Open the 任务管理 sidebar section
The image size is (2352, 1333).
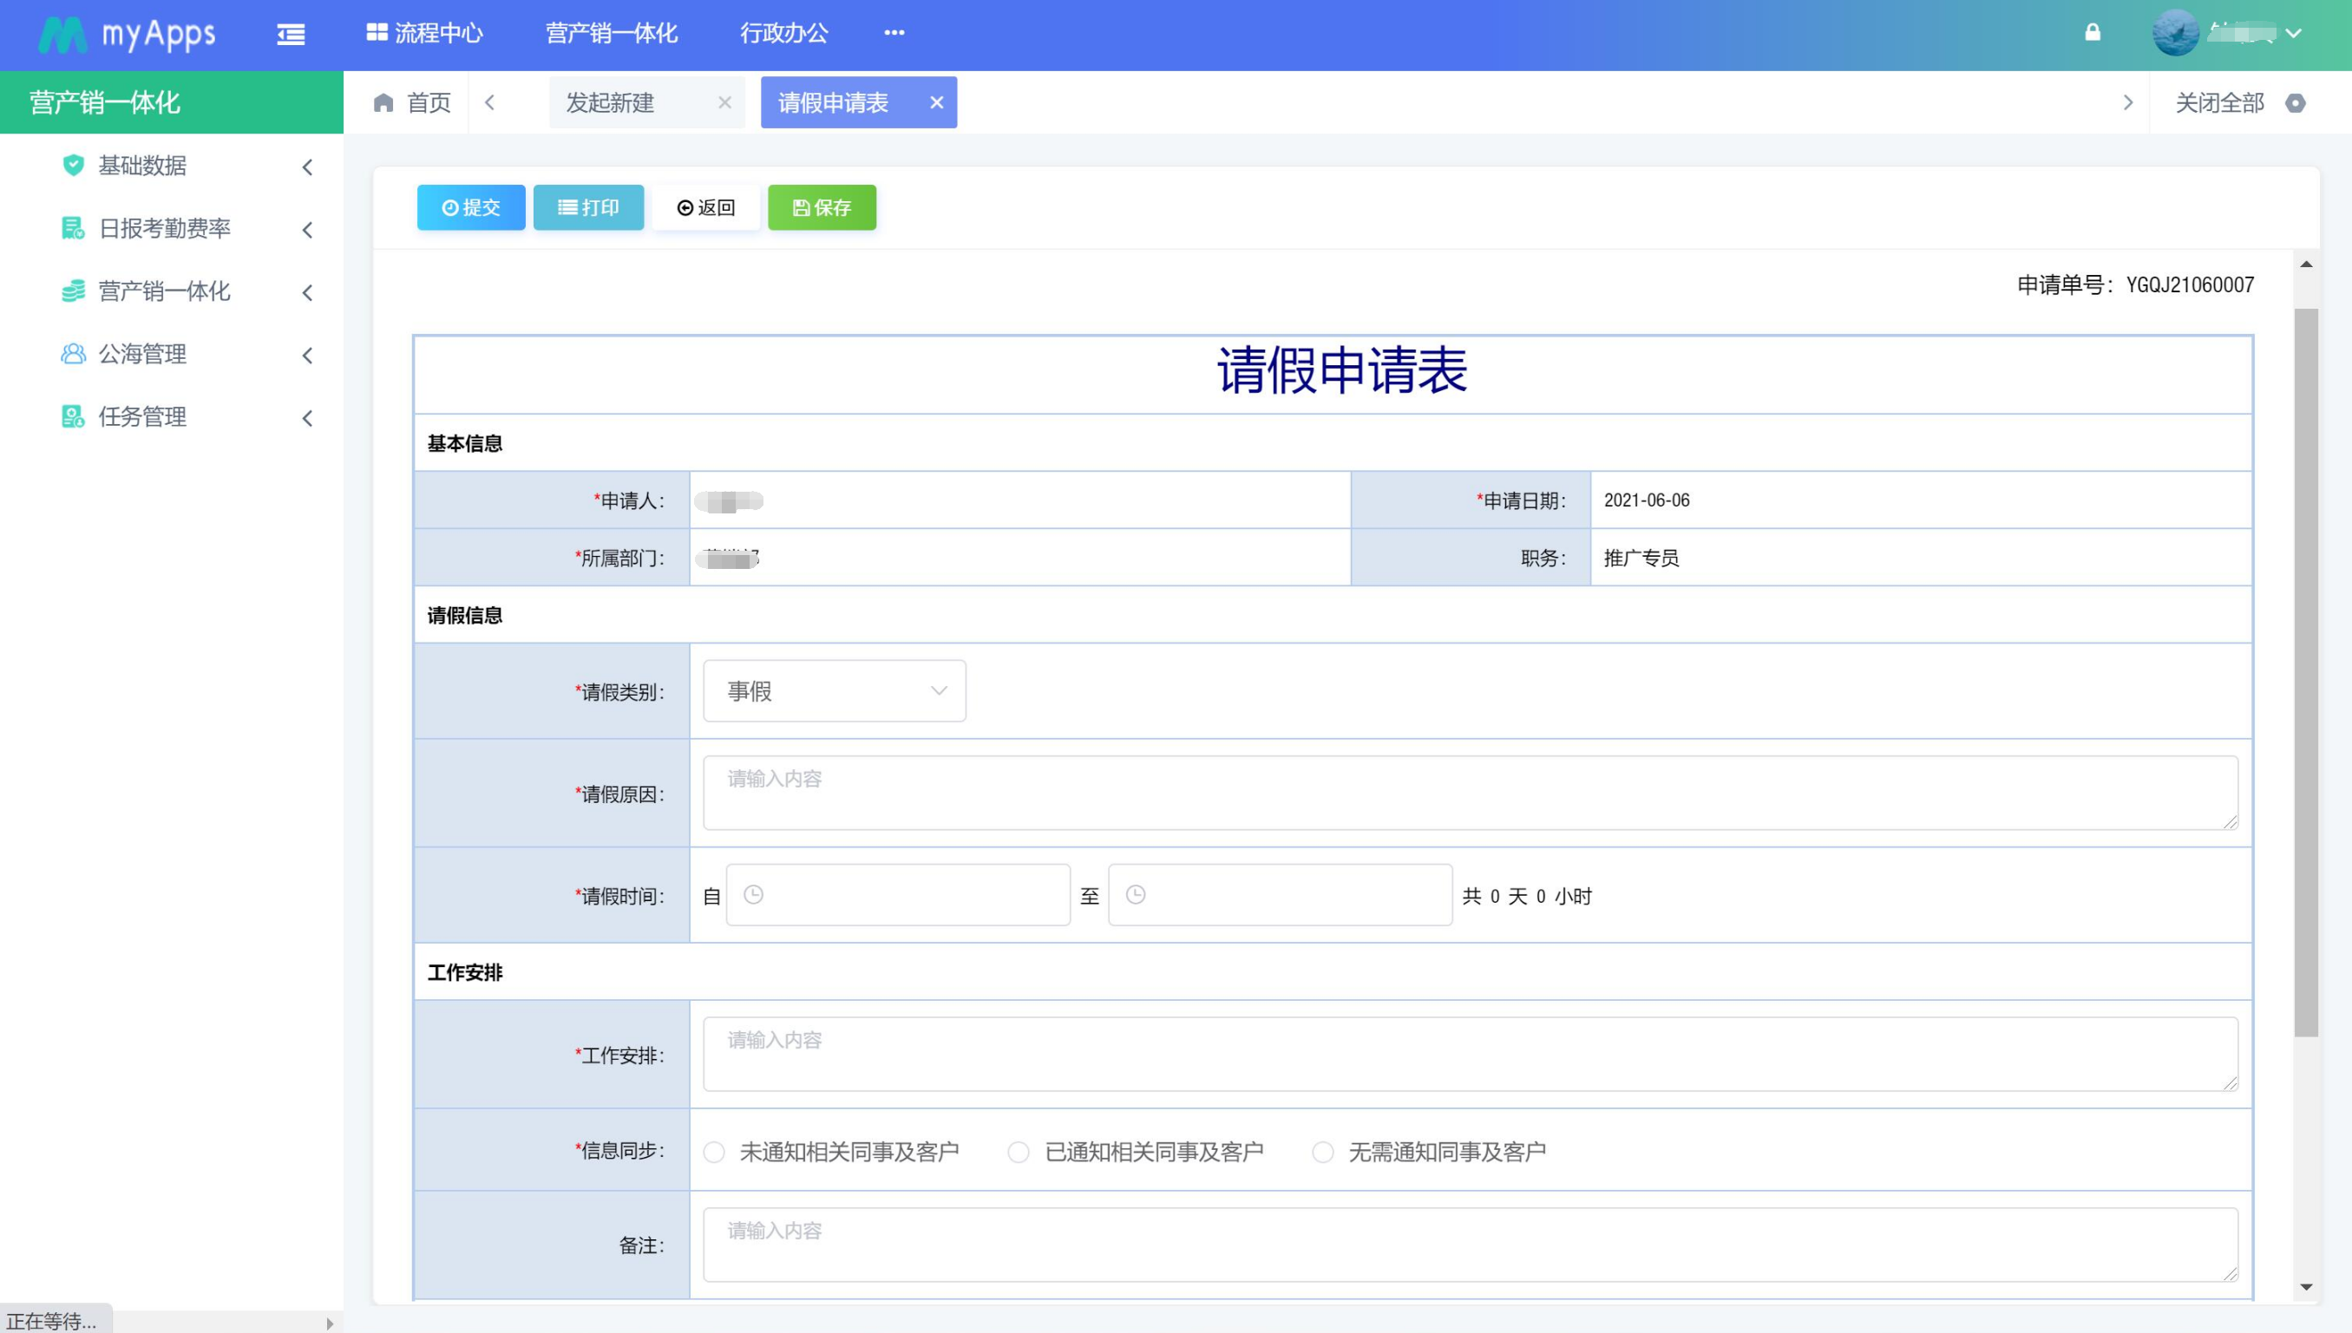point(141,416)
